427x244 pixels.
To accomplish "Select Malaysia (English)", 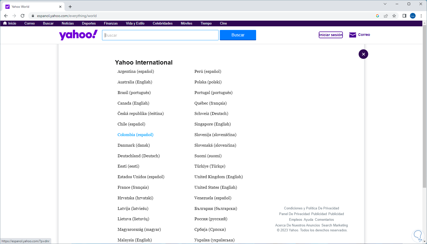I will tap(135, 240).
